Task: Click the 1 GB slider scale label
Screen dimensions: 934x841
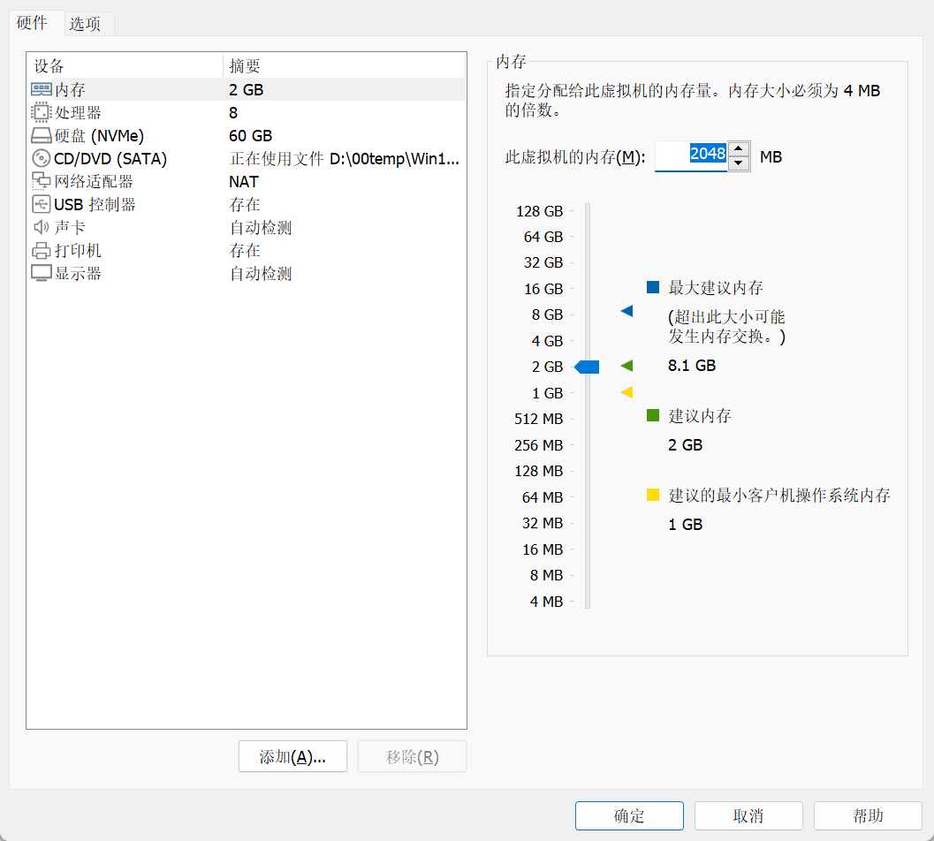Action: (548, 393)
